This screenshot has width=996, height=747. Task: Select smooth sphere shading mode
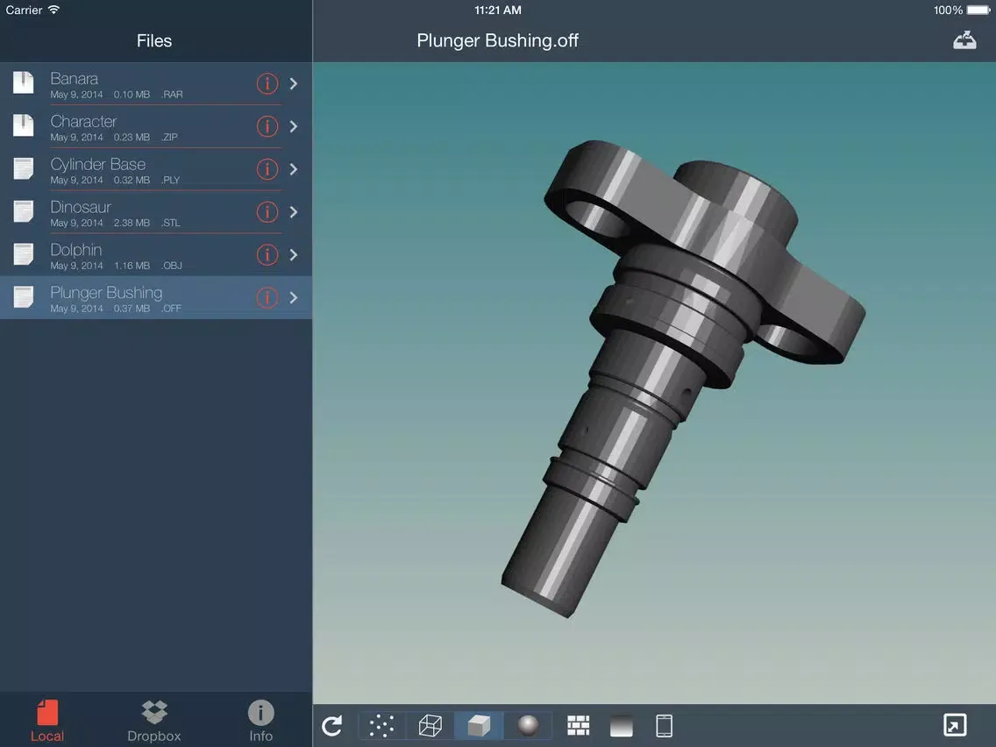coord(528,725)
